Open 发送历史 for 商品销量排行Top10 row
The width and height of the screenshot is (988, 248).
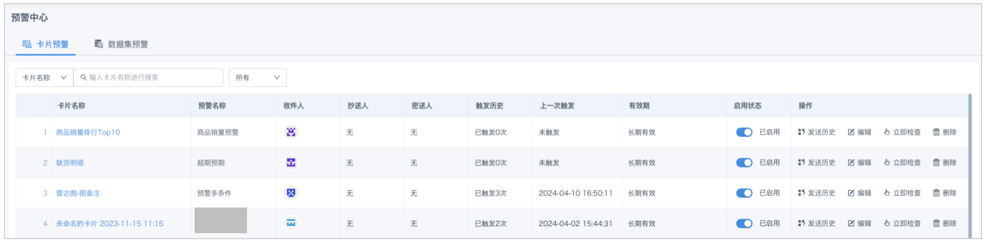[x=817, y=132]
